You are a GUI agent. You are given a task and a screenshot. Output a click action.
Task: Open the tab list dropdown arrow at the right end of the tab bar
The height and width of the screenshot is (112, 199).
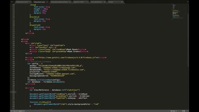pyautogui.click(x=188, y=2)
